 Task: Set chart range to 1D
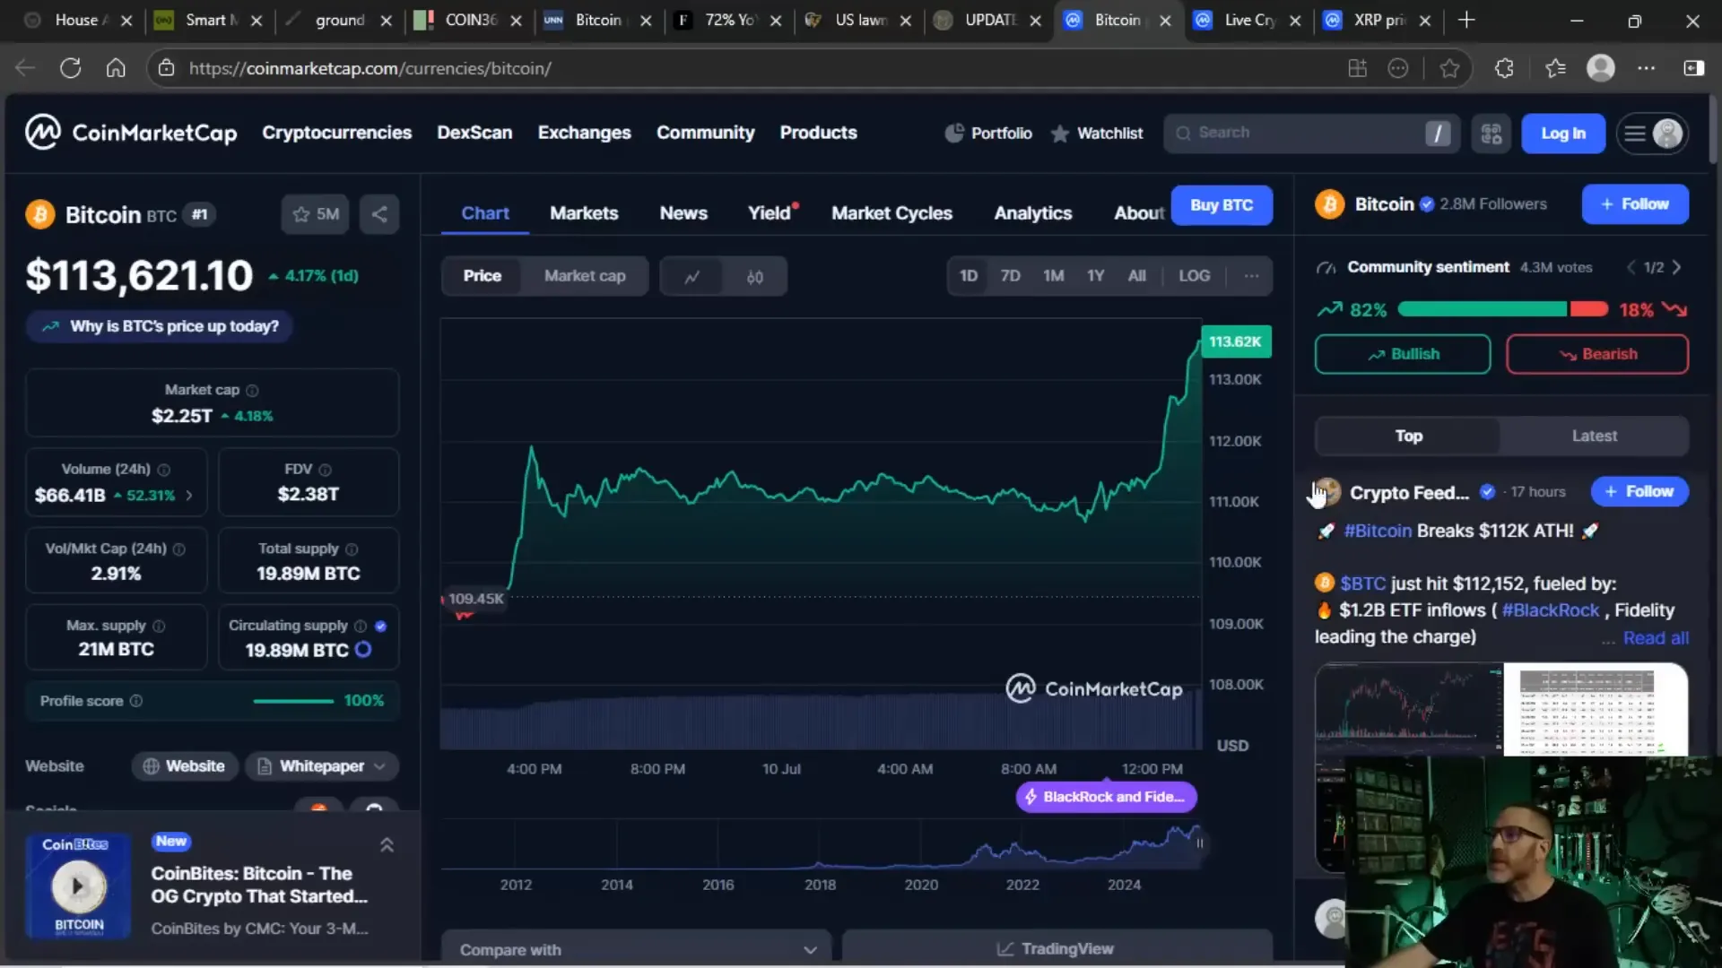[x=969, y=276]
